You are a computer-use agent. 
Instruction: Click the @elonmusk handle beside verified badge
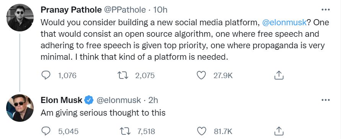[x=119, y=100]
